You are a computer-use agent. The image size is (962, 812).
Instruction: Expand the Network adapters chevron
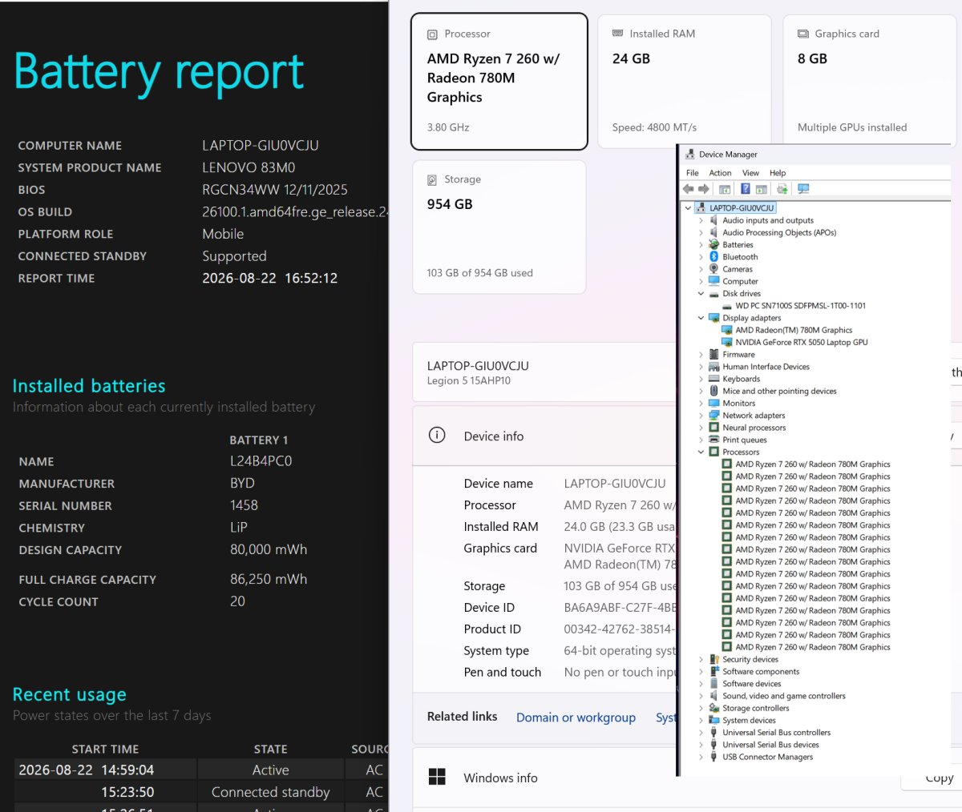click(x=701, y=416)
